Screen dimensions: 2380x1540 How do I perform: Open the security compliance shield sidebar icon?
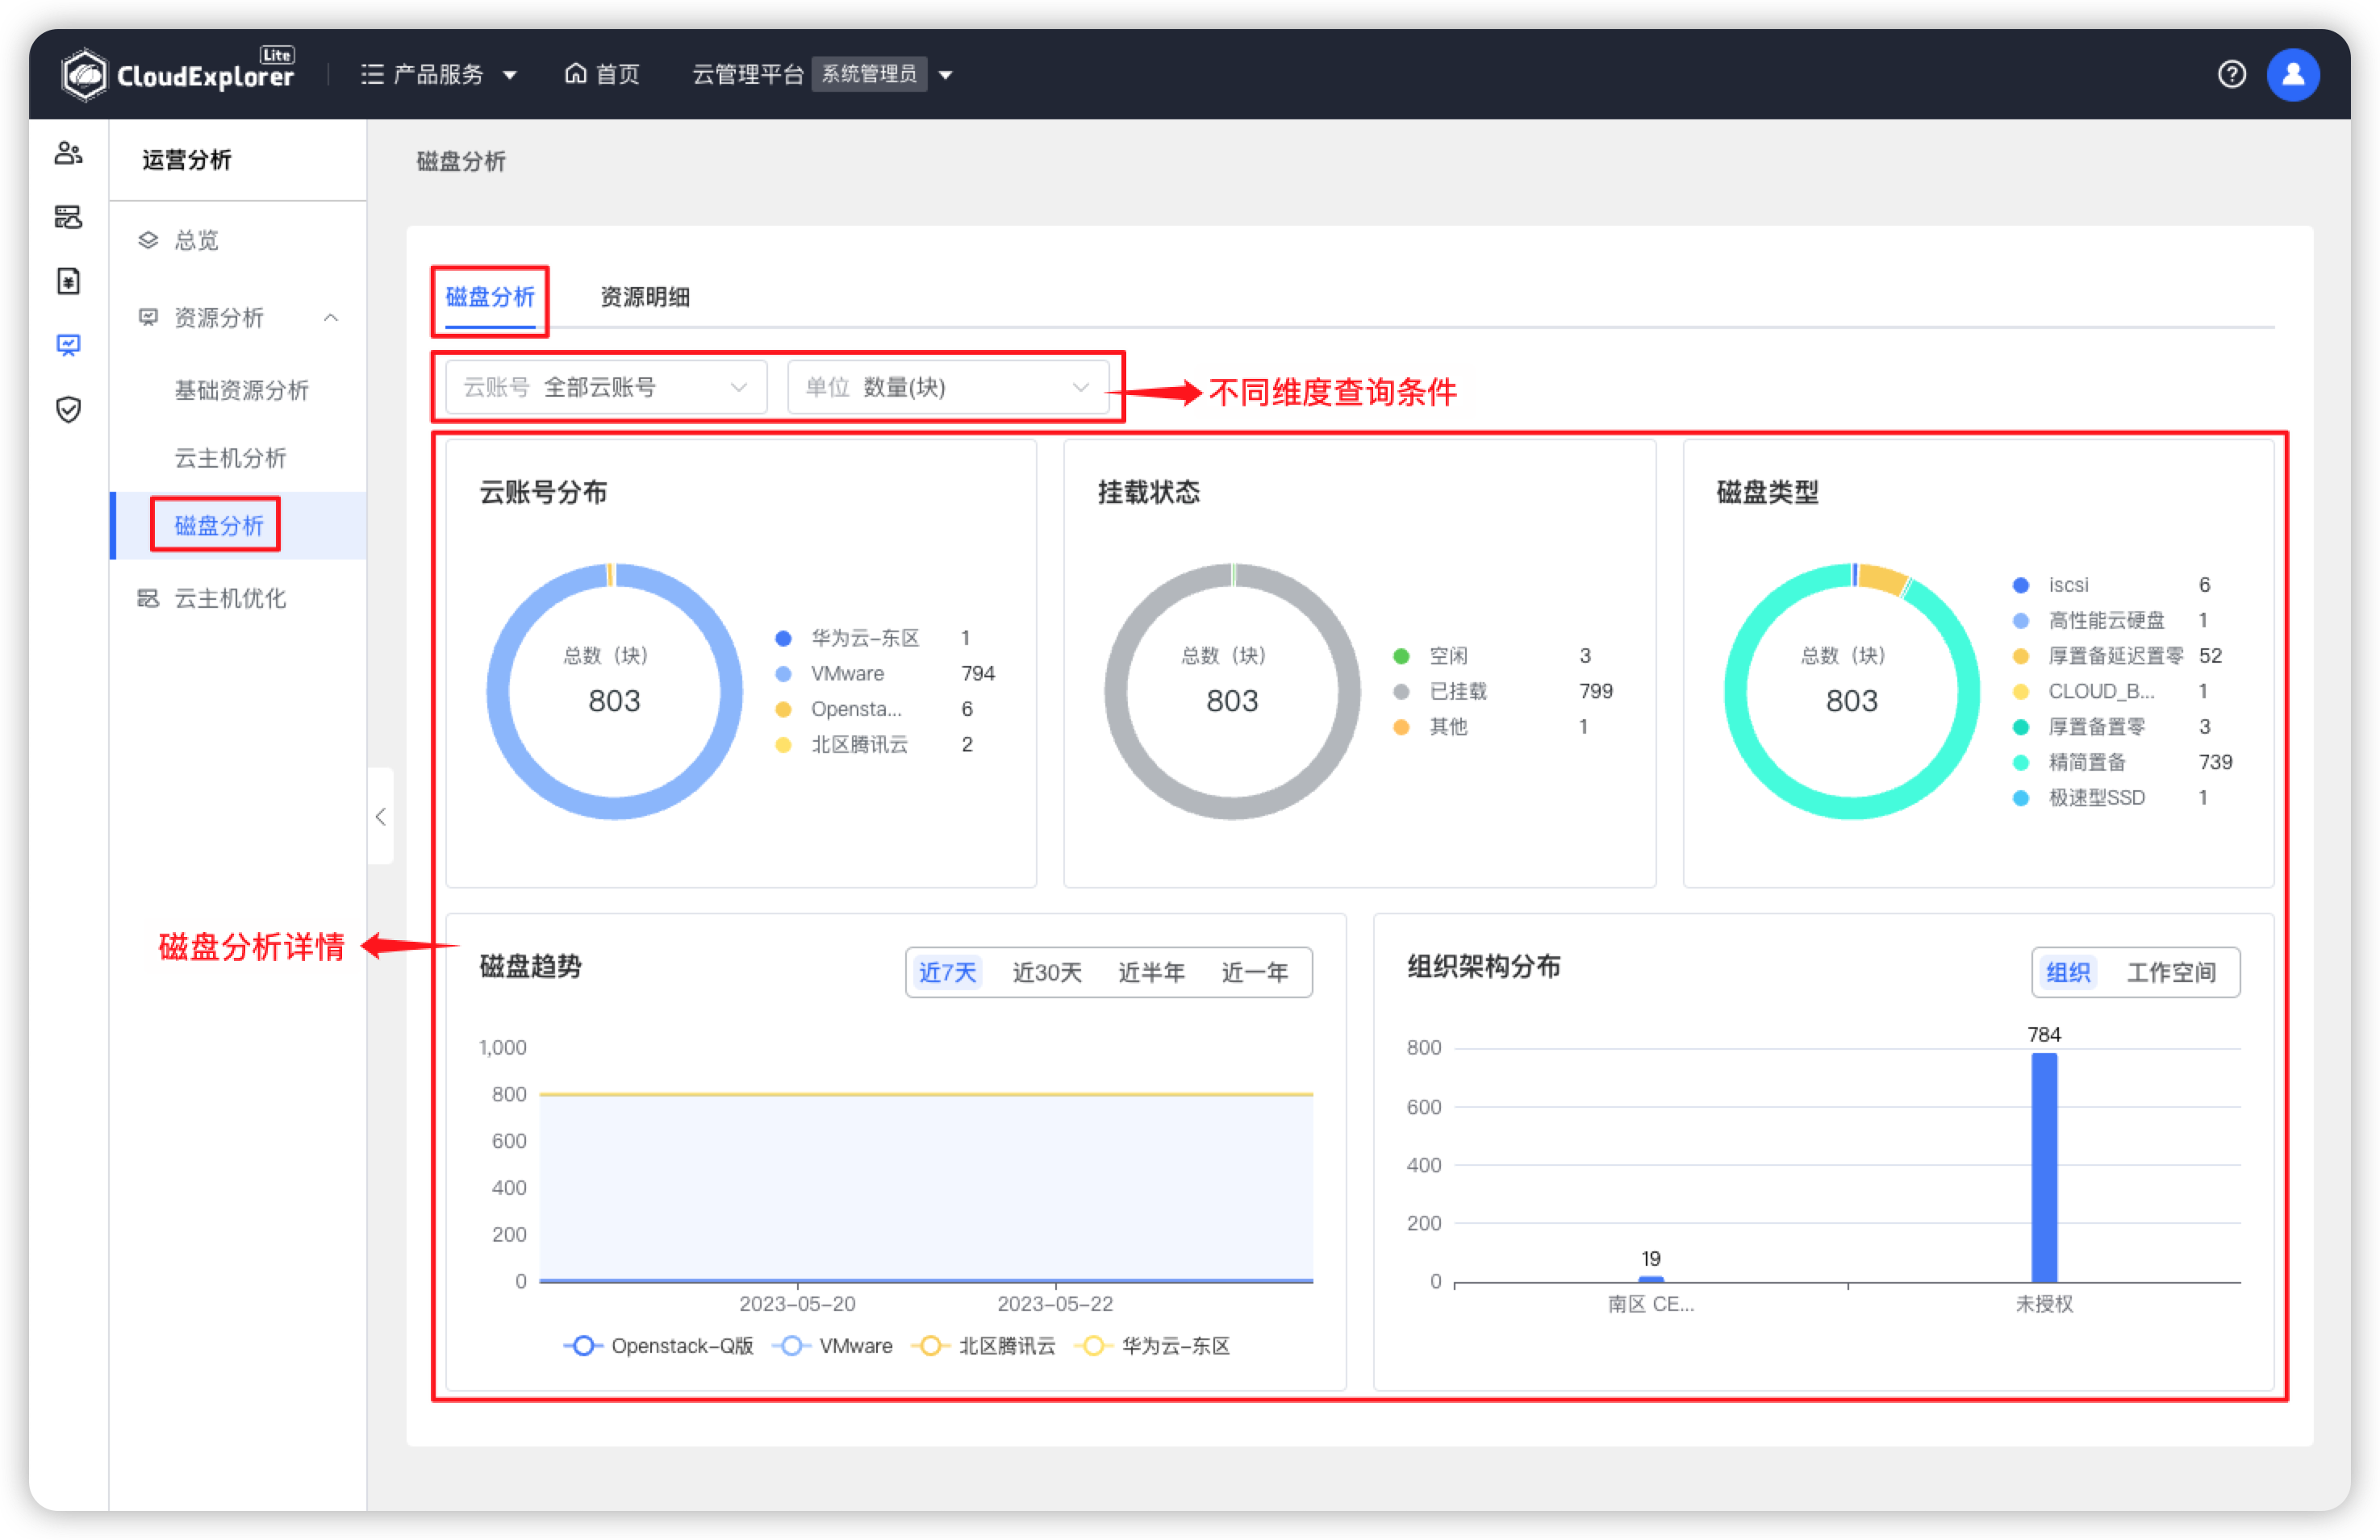(68, 410)
